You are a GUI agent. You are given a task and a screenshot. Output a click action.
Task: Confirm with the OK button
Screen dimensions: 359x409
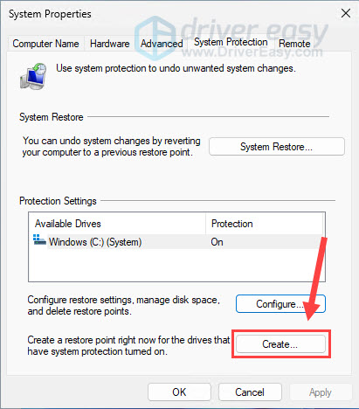coord(179,392)
